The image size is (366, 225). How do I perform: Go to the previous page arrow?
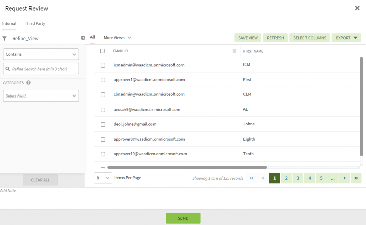point(263,178)
